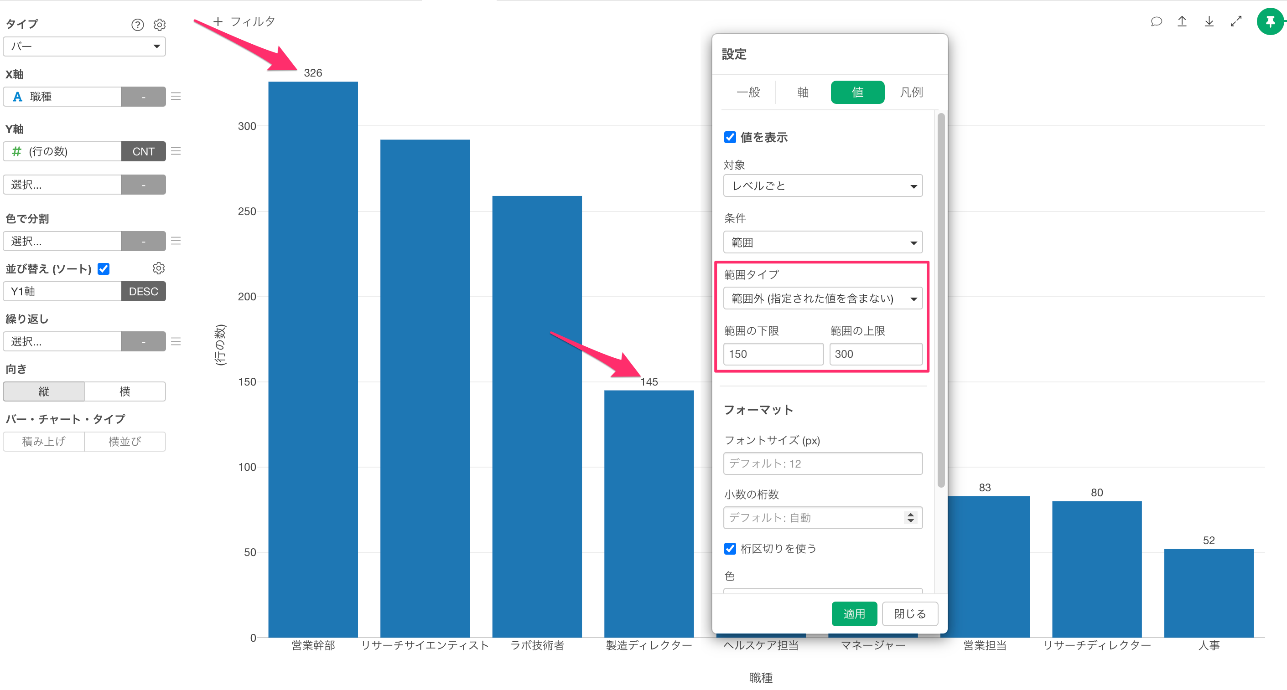This screenshot has height=690, width=1287.
Task: Click 小数の桁数 stepper arrows
Action: click(911, 518)
